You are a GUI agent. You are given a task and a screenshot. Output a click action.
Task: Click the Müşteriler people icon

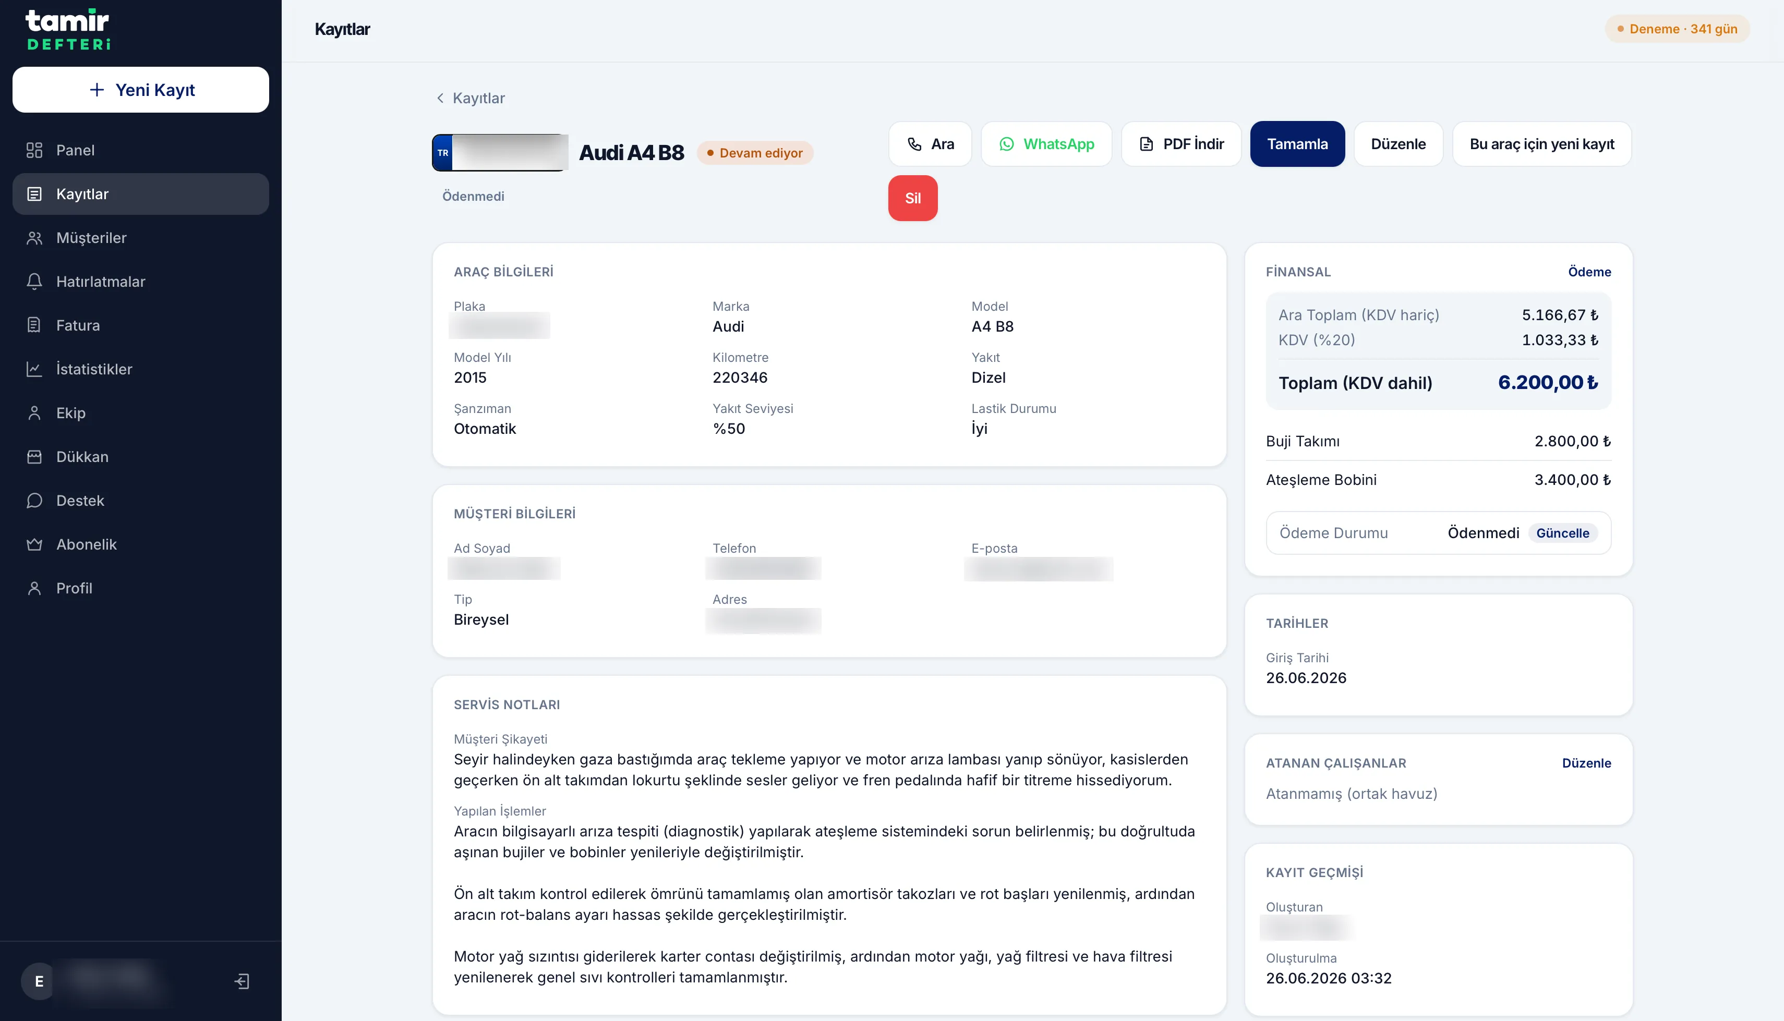click(x=34, y=238)
